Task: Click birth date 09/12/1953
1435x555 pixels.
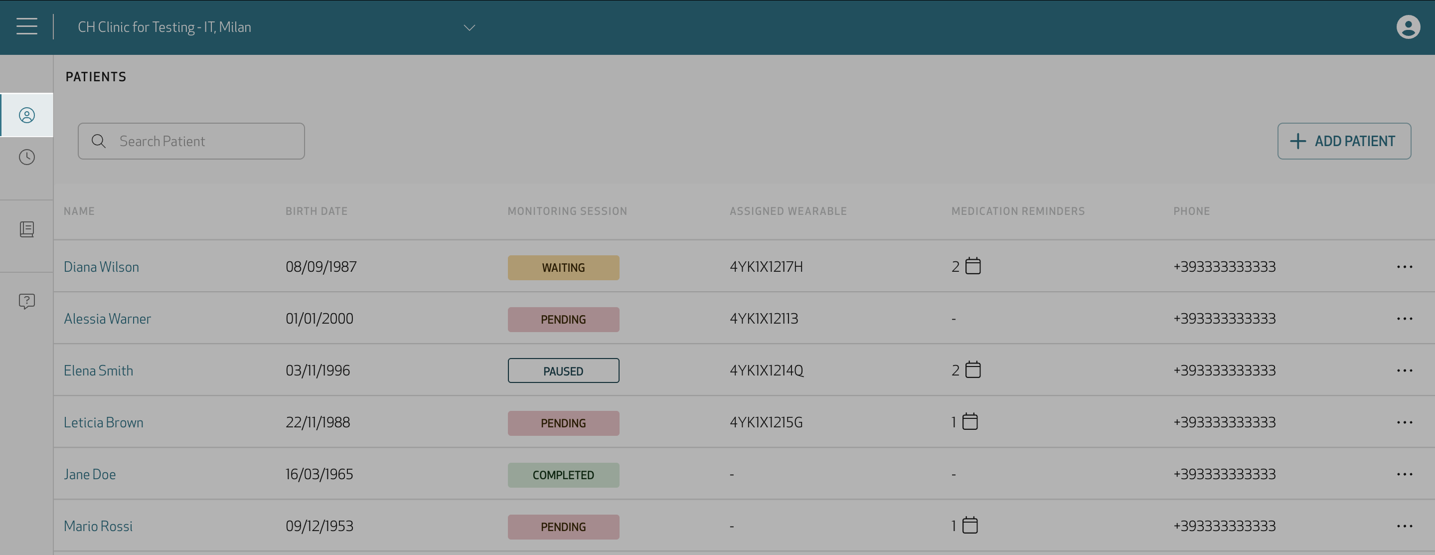Action: coord(319,526)
